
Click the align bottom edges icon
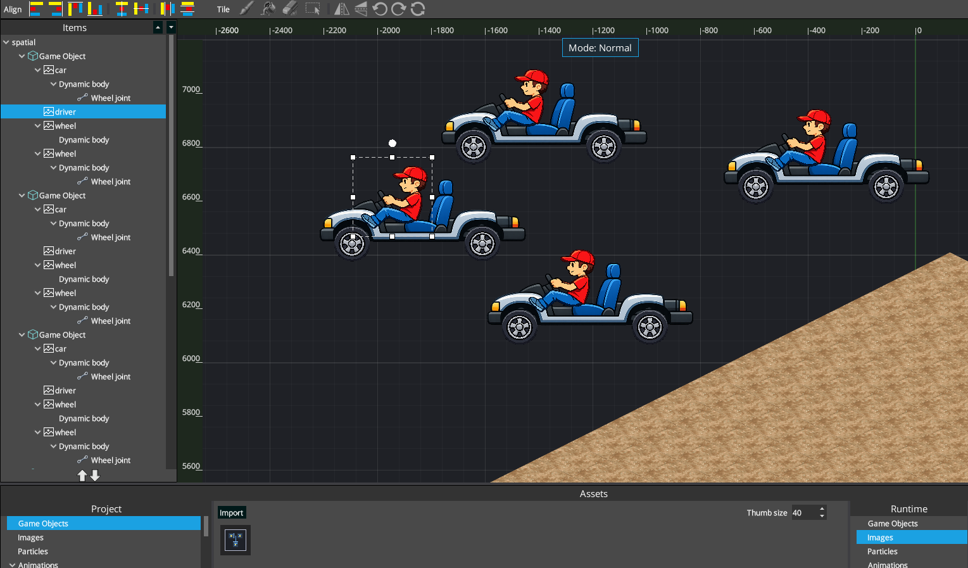coord(95,9)
